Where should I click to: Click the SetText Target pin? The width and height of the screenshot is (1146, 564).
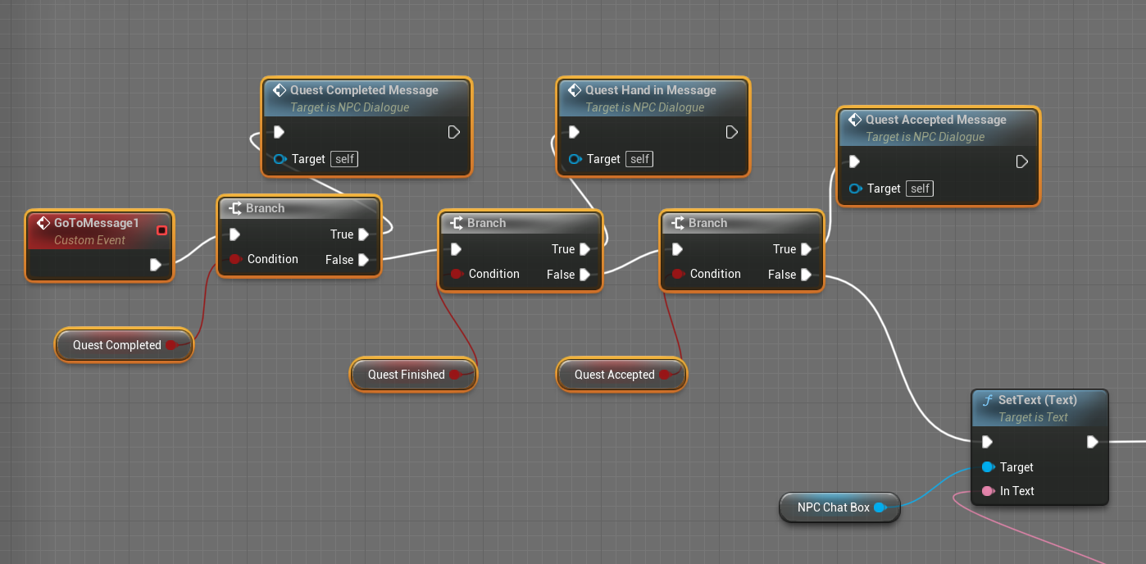click(988, 467)
